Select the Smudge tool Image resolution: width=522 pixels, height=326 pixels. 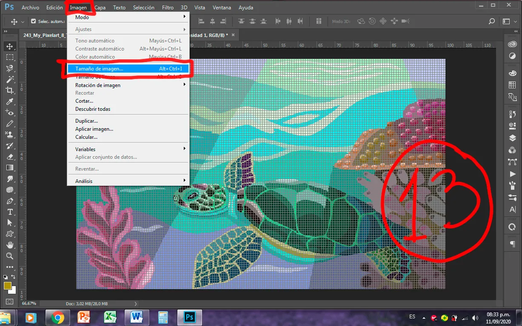click(x=9, y=178)
